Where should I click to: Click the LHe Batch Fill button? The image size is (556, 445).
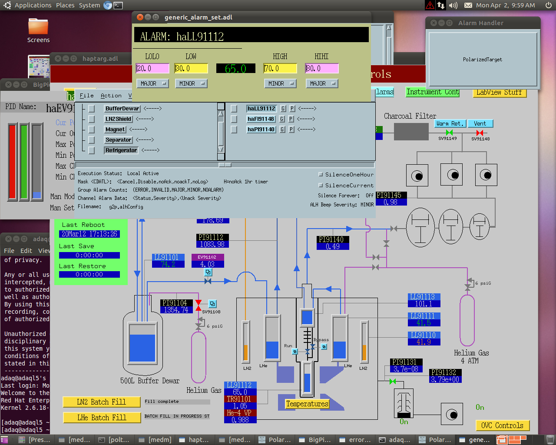(x=102, y=418)
